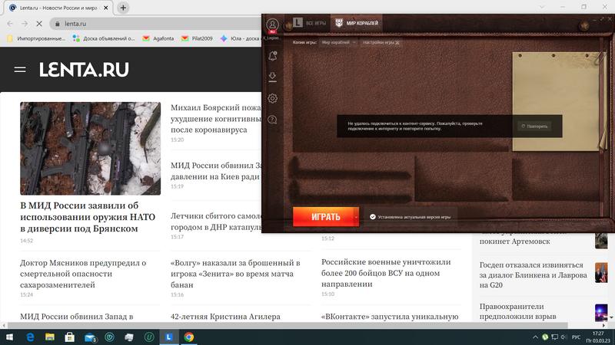
Task: Close the Lenta.ru browser tab
Action: click(x=105, y=8)
